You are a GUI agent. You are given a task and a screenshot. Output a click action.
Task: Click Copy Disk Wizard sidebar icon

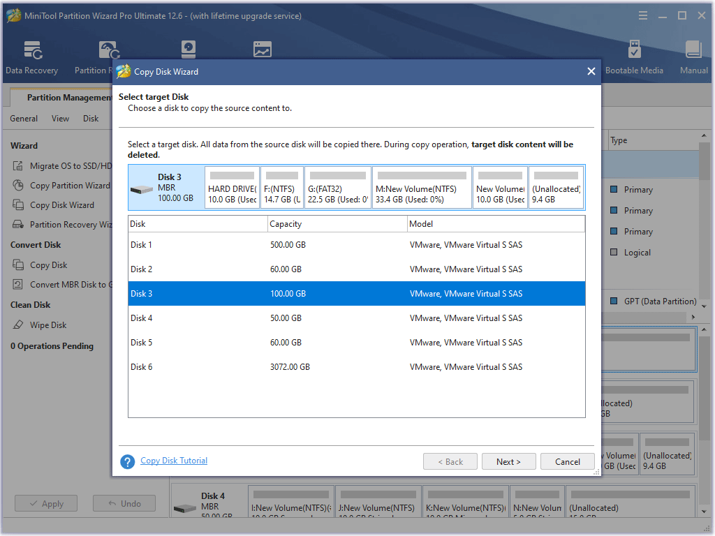click(17, 205)
